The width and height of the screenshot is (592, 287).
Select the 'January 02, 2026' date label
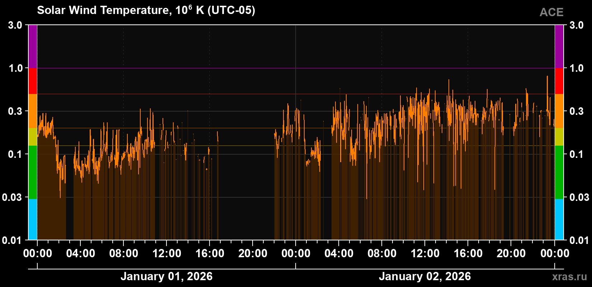pyautogui.click(x=425, y=276)
